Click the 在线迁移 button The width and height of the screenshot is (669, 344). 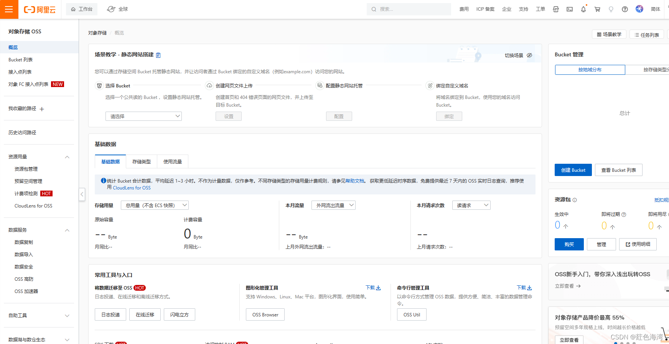[x=145, y=314]
